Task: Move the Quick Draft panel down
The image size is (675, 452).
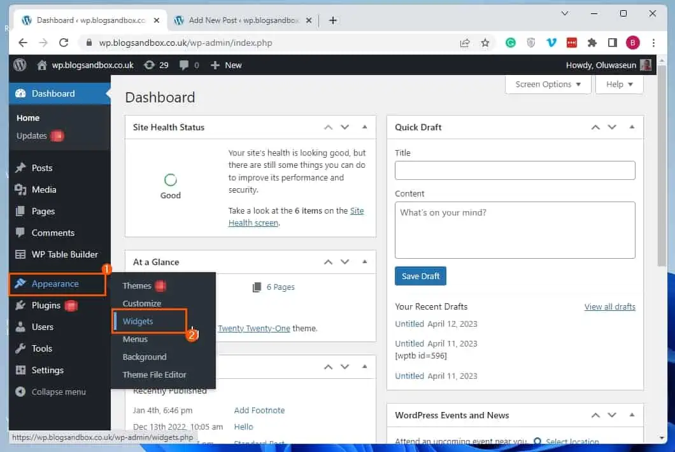Action: [x=612, y=127]
